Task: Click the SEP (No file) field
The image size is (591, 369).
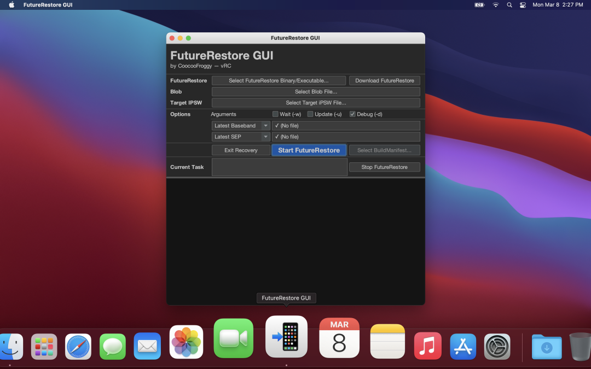Action: point(346,137)
